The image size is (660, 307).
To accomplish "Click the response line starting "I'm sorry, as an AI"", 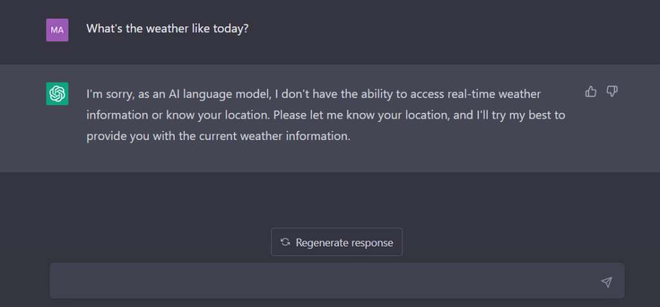I will click(314, 94).
